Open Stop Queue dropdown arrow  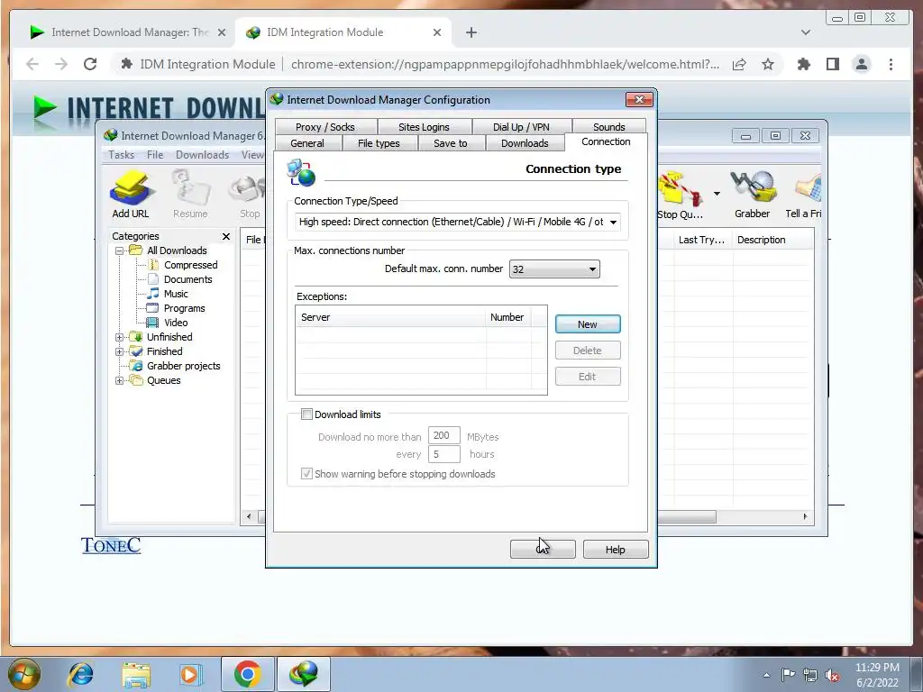tap(717, 194)
